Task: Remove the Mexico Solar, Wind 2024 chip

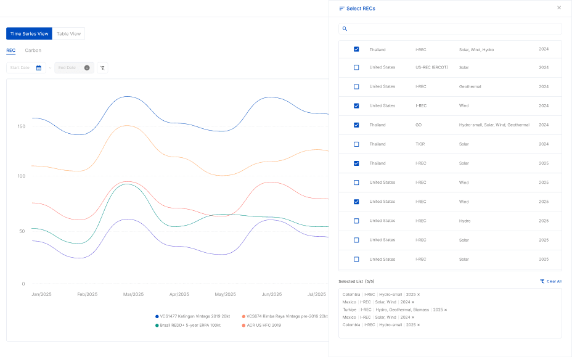Action: click(x=412, y=302)
